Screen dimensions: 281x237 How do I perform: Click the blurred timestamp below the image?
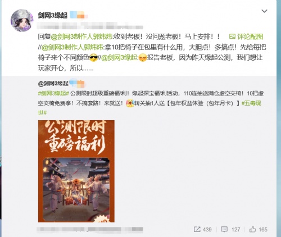tap(90, 229)
